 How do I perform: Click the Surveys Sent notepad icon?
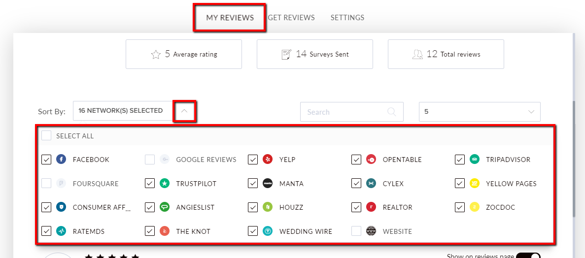point(286,55)
